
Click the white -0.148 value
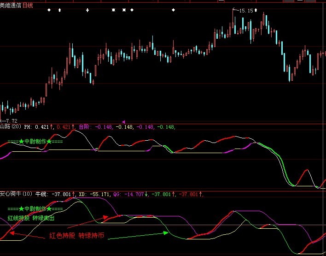[x=124, y=127]
